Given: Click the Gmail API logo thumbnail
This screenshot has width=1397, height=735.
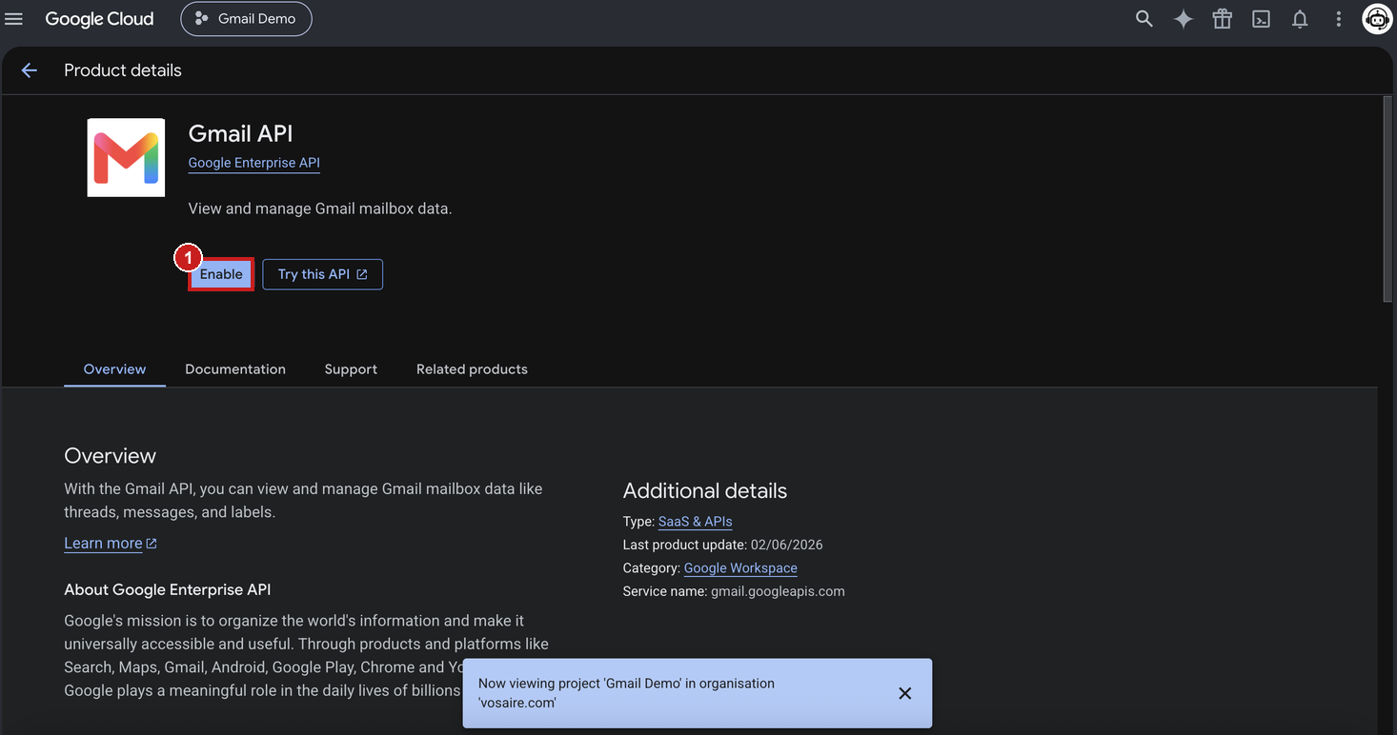Looking at the screenshot, I should click(126, 158).
